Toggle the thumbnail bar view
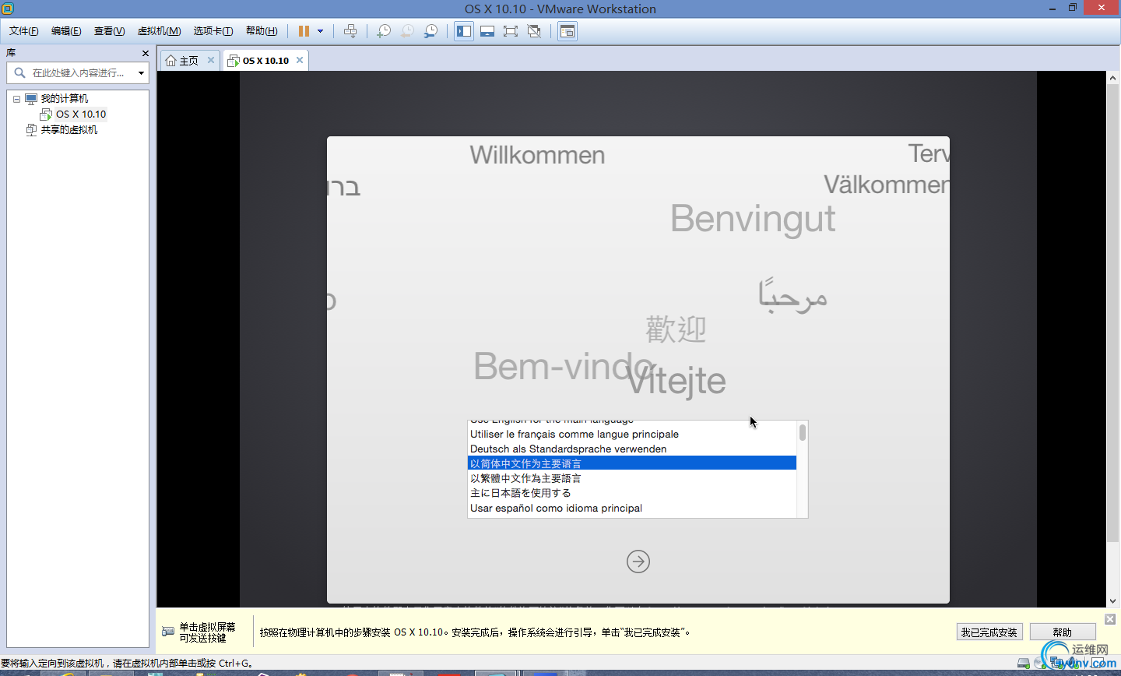 pos(487,31)
